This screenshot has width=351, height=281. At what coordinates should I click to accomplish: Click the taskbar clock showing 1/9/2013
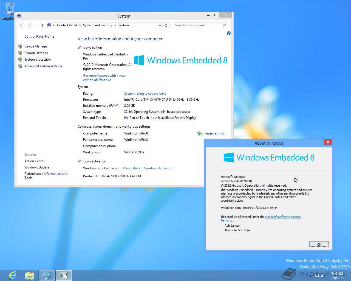coord(337,276)
